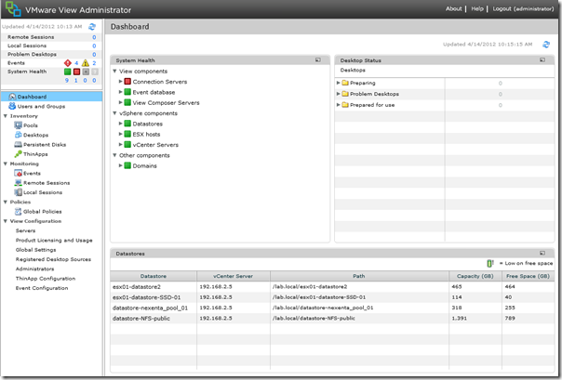Open Dashboard from the sidebar
Viewport: 562px width, 380px height.
pos(52,97)
